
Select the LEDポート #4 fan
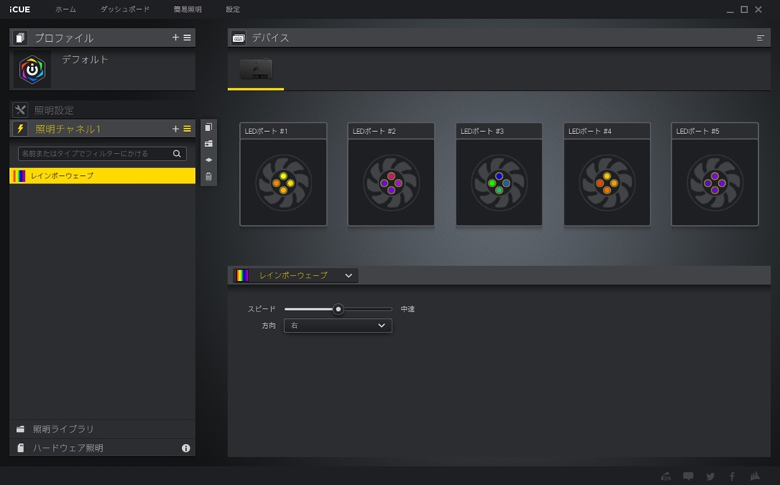(607, 183)
